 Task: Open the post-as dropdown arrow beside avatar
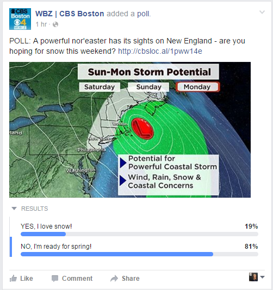tap(262, 277)
